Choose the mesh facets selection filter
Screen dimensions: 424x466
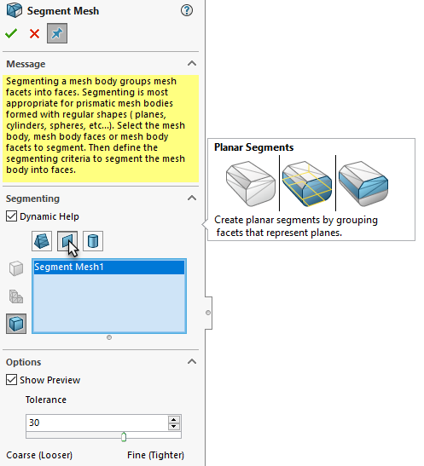coord(16,296)
